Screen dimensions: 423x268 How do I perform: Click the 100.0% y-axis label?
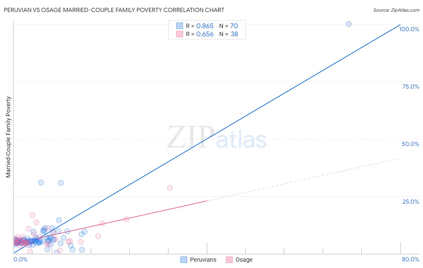click(409, 29)
